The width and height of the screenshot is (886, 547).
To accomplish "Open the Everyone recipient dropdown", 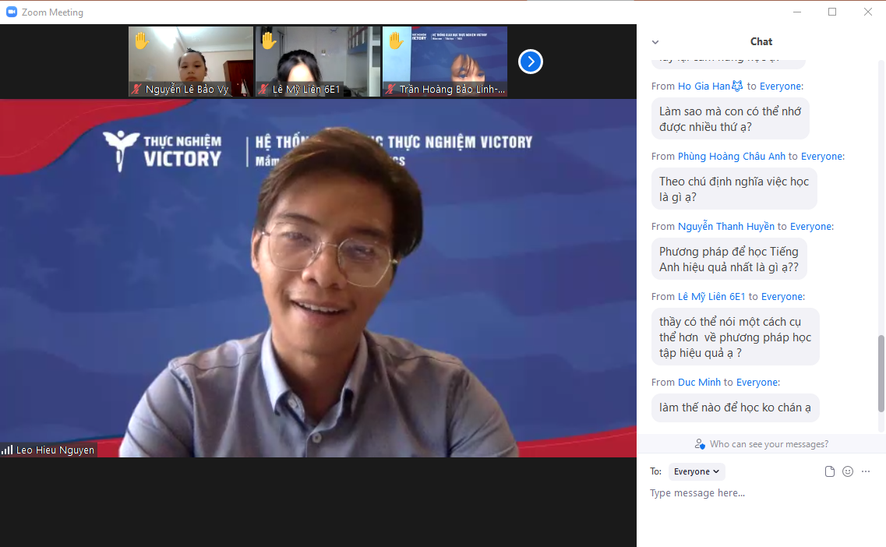I will click(696, 471).
